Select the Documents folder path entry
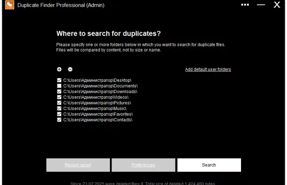 pyautogui.click(x=100, y=86)
